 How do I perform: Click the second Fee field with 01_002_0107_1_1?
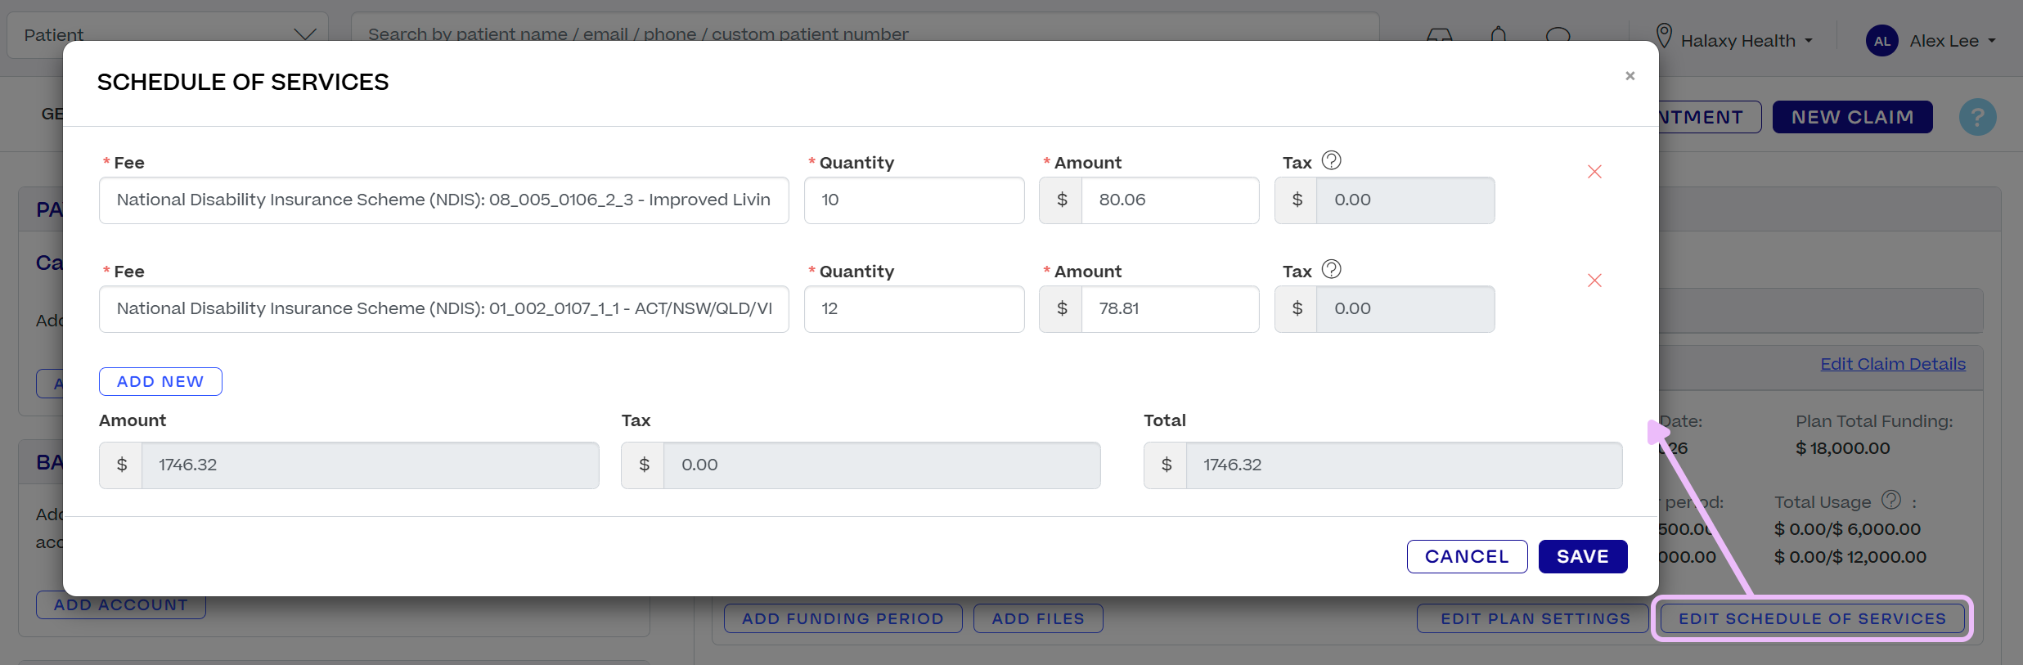[x=444, y=309]
